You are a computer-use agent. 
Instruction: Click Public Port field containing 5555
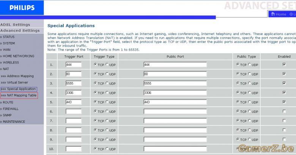click(x=175, y=83)
